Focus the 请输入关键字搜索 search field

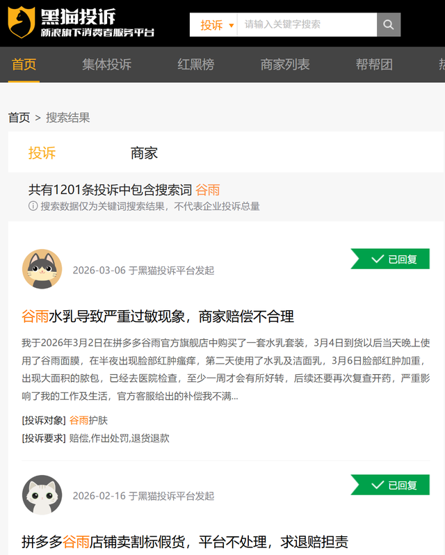tap(307, 24)
